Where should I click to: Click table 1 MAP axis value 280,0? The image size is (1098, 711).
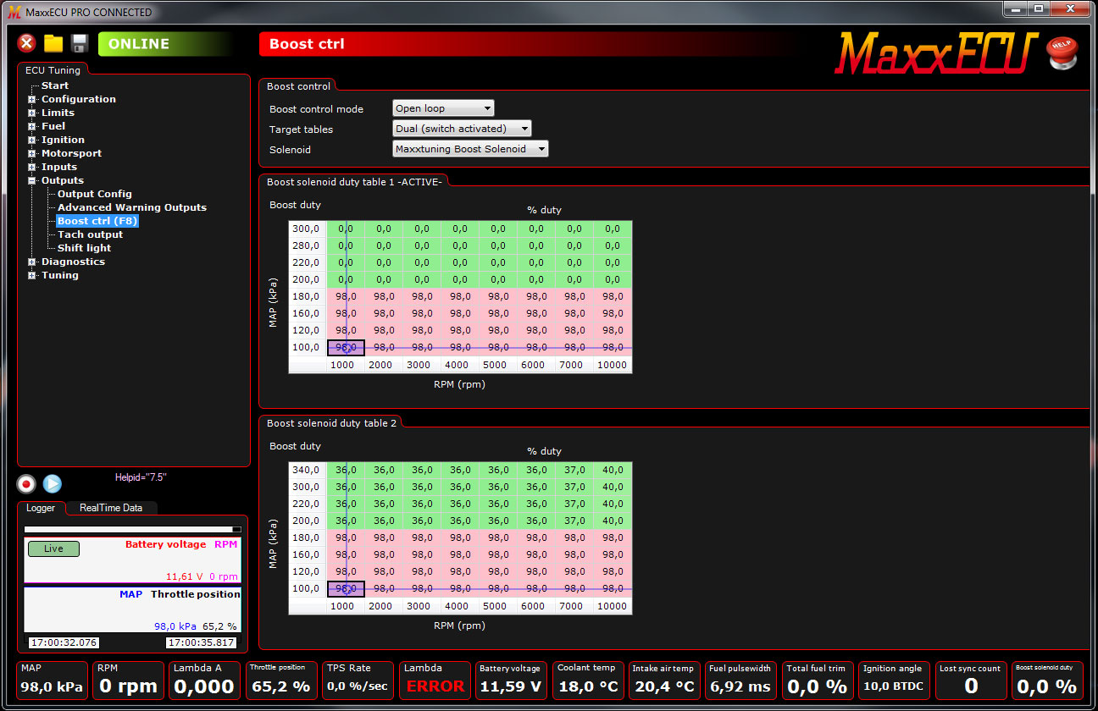308,245
